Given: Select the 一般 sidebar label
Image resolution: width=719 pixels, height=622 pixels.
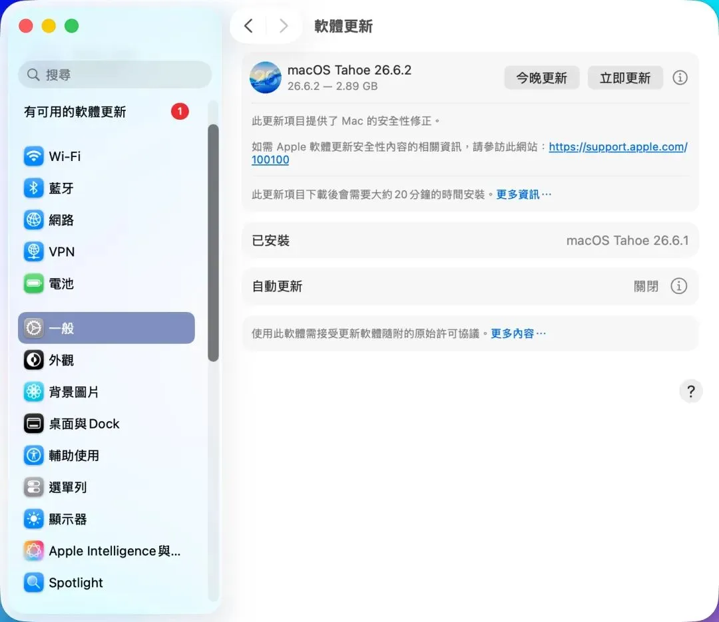Looking at the screenshot, I should (61, 328).
